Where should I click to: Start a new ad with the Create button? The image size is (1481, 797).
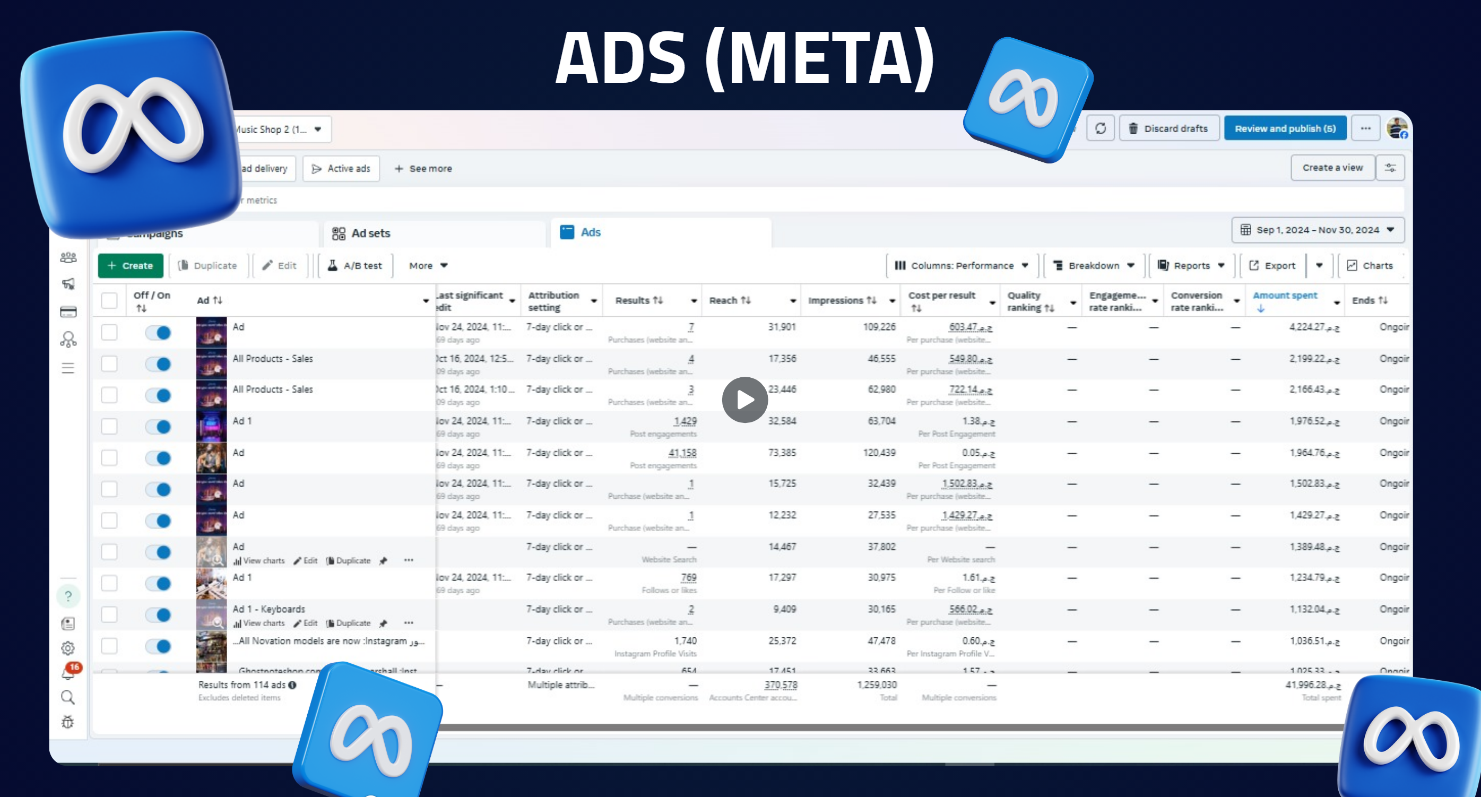(x=131, y=265)
